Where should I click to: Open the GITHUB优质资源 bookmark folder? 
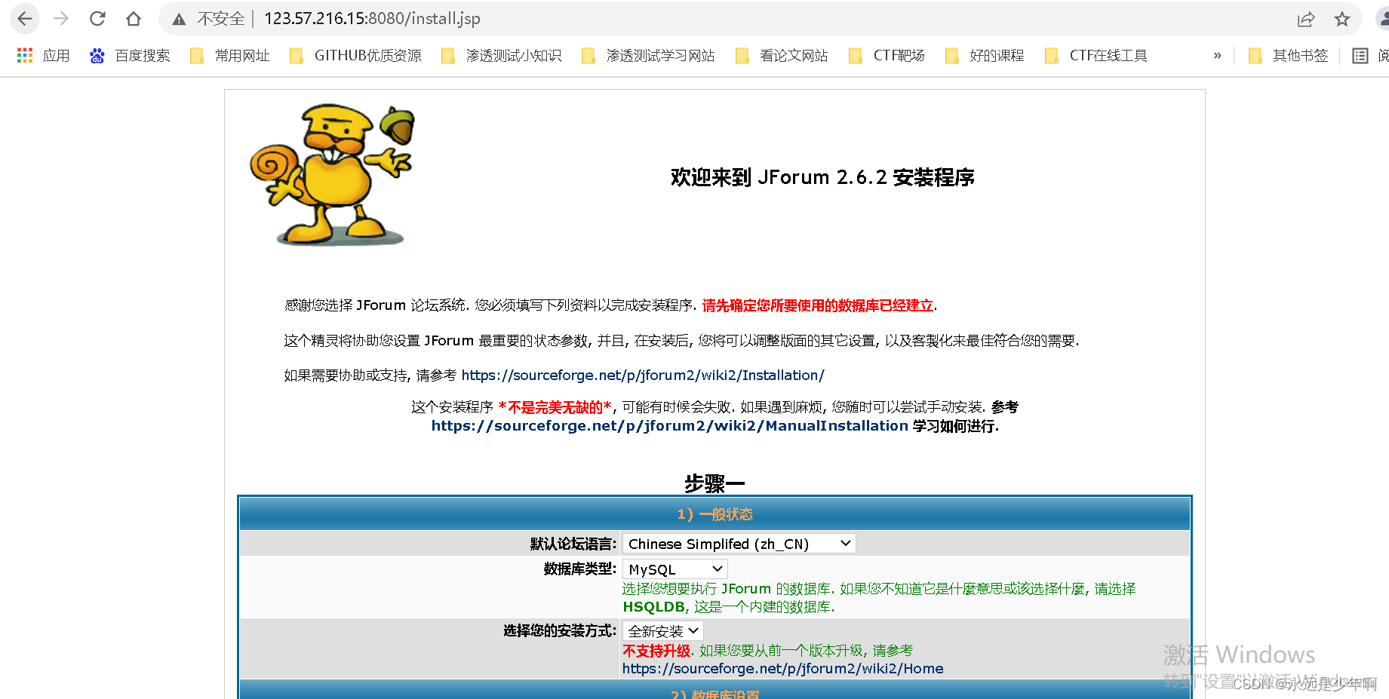pyautogui.click(x=356, y=56)
